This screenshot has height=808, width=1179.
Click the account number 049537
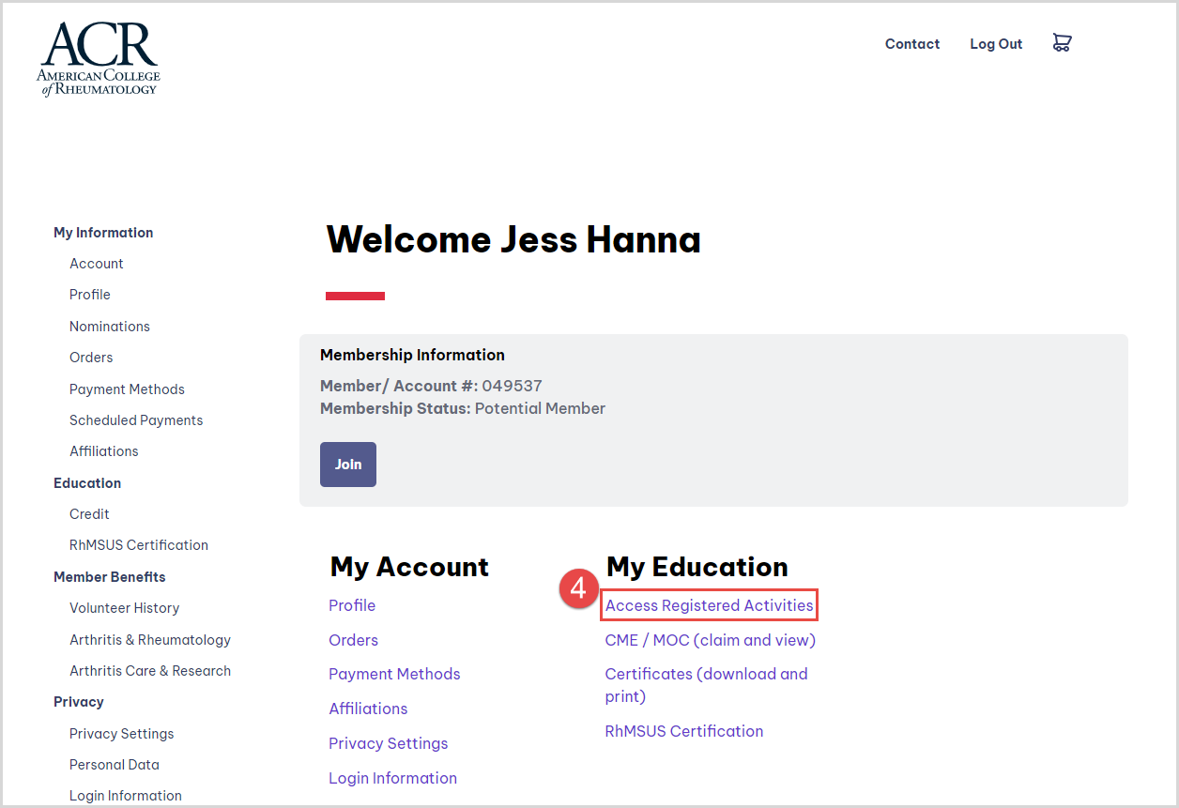click(512, 386)
